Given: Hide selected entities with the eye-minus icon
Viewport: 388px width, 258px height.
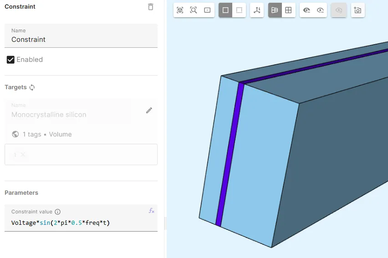Looking at the screenshot, I should [306, 10].
